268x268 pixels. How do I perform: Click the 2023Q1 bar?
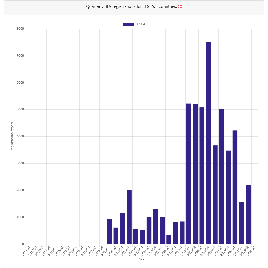coord(189,174)
